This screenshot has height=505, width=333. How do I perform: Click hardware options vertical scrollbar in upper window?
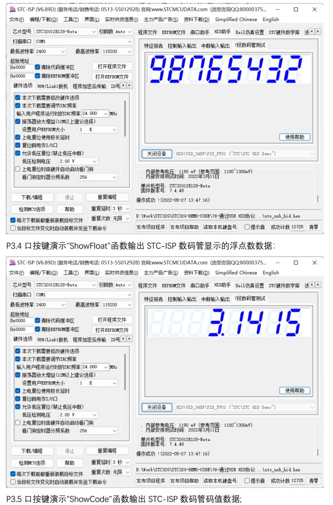tap(125, 118)
